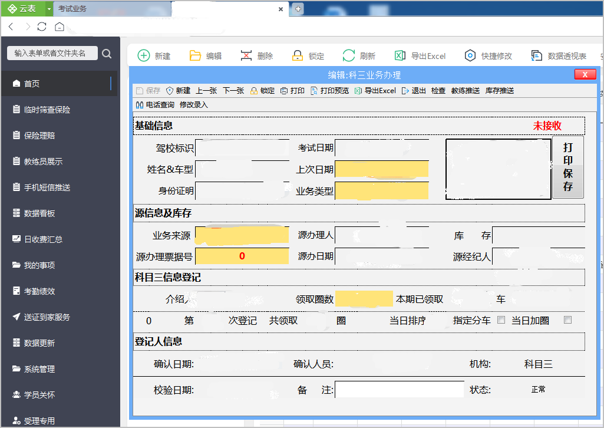The image size is (604, 428).
Task: Go to 下一张 record
Action: pyautogui.click(x=233, y=91)
